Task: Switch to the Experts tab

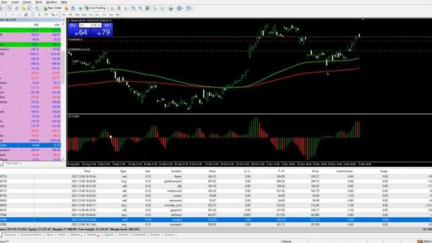Action: pyautogui.click(x=155, y=235)
